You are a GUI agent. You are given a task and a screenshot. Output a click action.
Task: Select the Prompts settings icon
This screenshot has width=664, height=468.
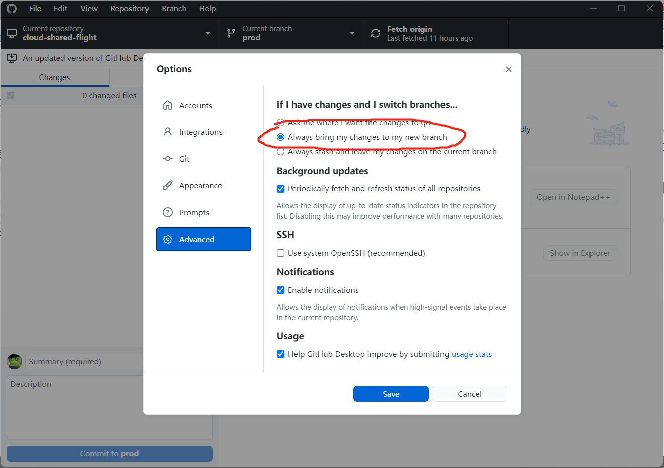pos(167,212)
